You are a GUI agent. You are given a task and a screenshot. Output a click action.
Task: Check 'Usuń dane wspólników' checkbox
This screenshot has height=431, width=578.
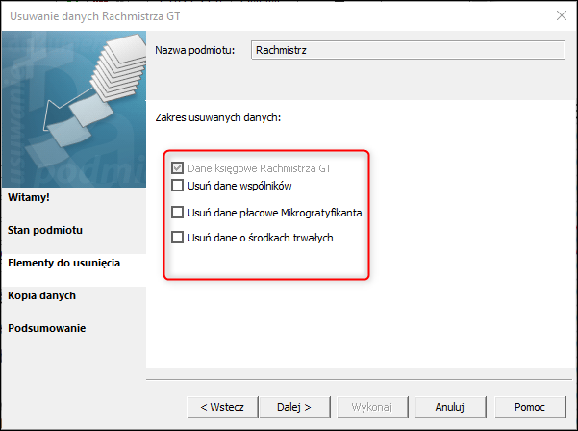[177, 186]
